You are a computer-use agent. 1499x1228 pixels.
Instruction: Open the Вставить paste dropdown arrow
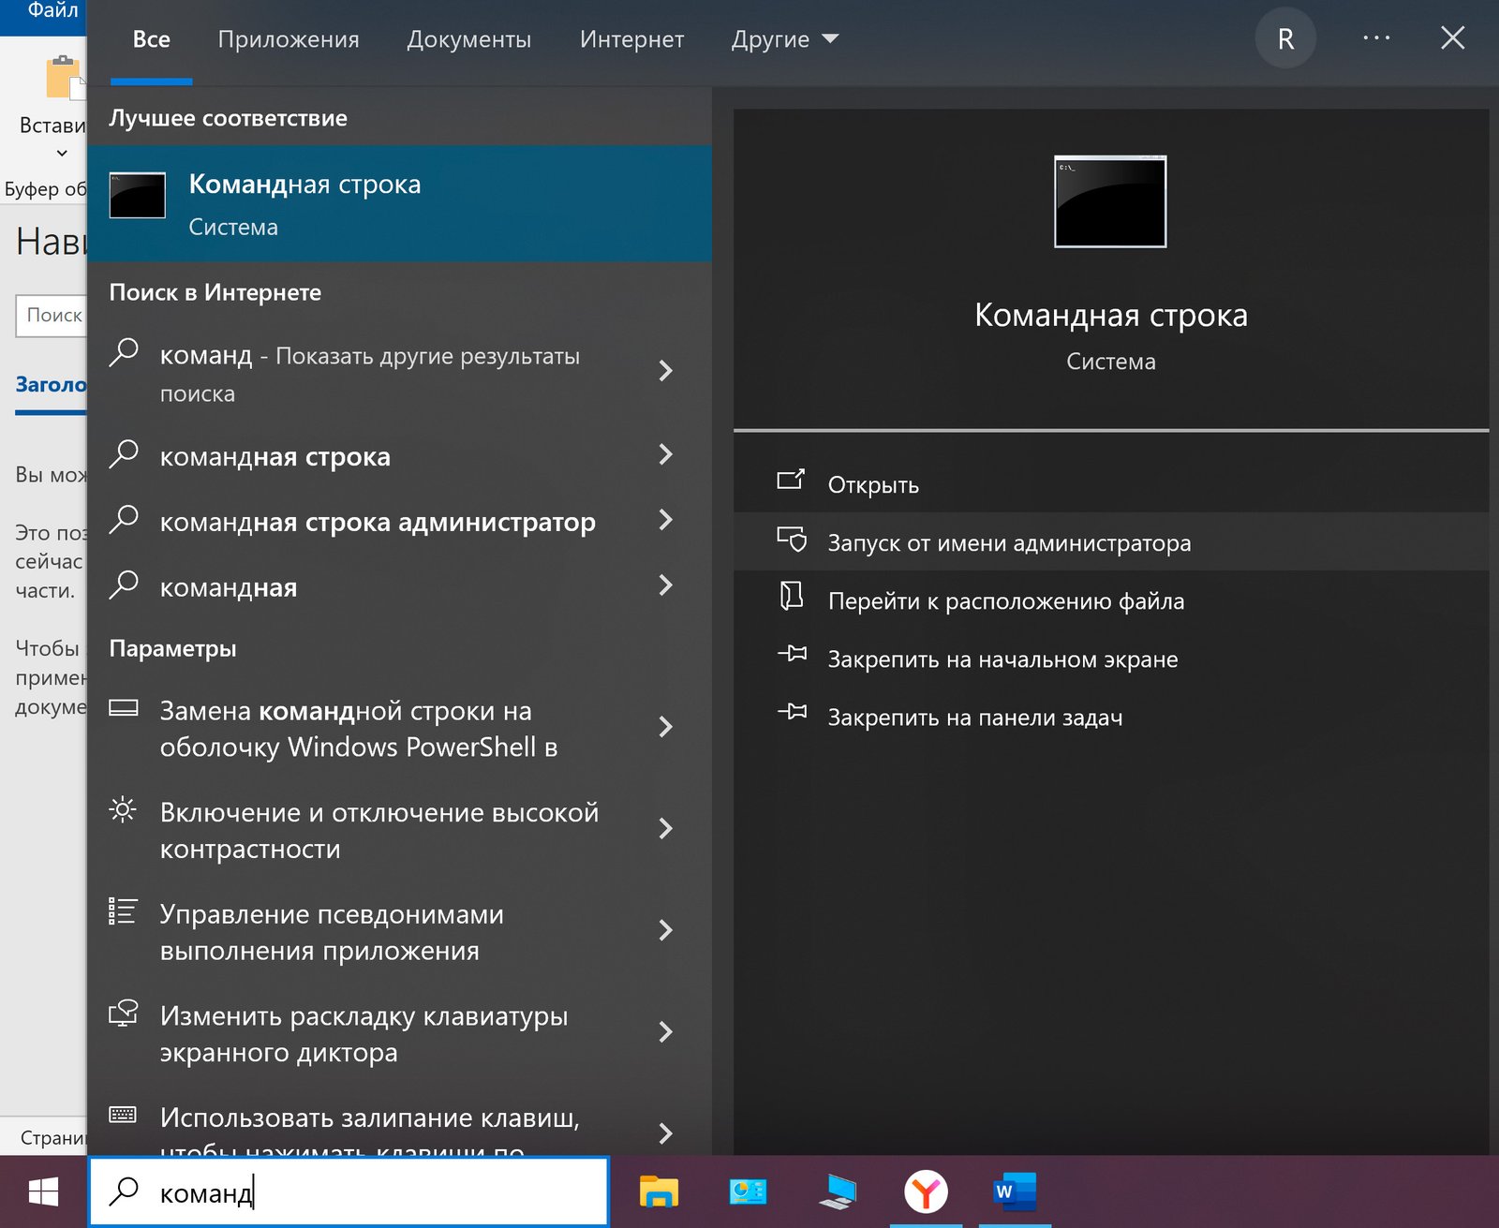click(x=60, y=153)
